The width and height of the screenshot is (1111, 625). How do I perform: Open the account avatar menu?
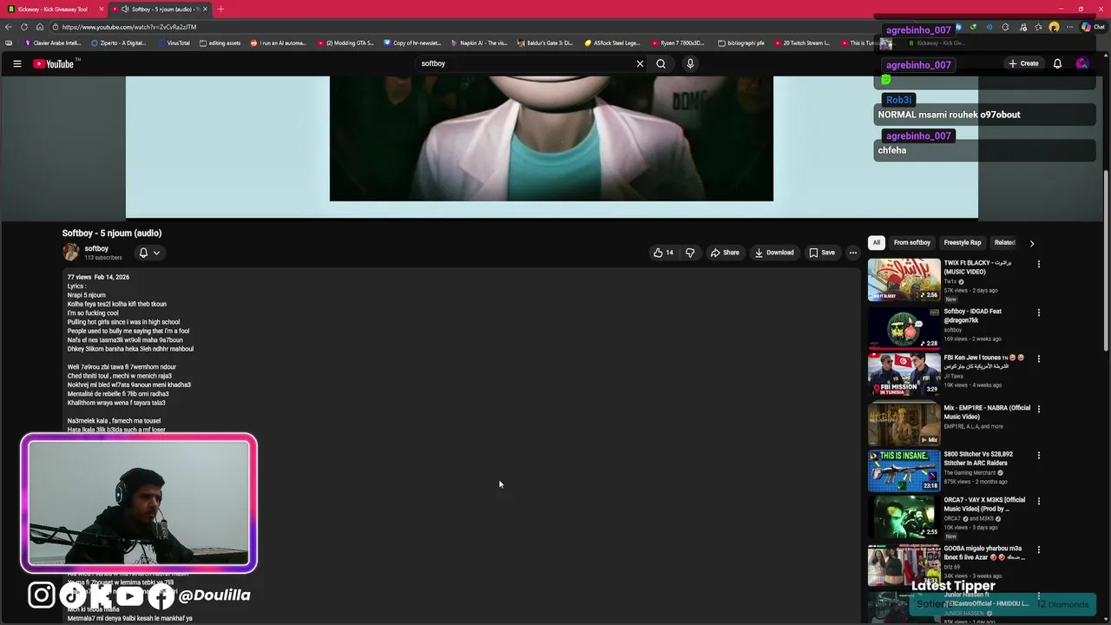click(1082, 63)
